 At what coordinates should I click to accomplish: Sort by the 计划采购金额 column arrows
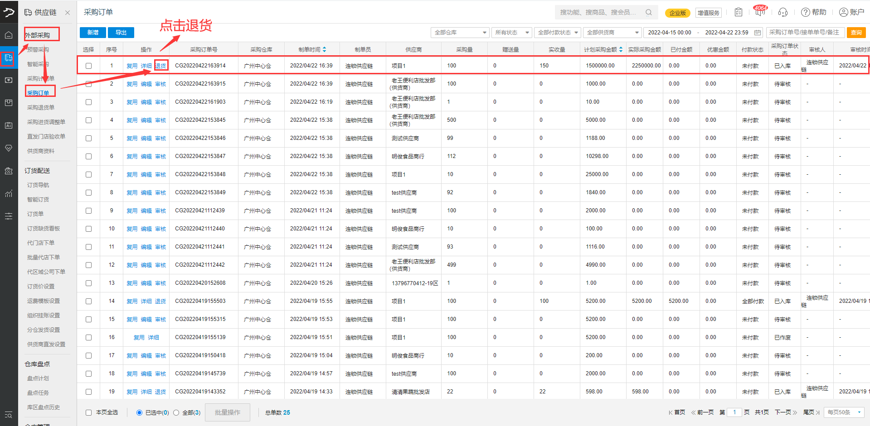pyautogui.click(x=621, y=49)
